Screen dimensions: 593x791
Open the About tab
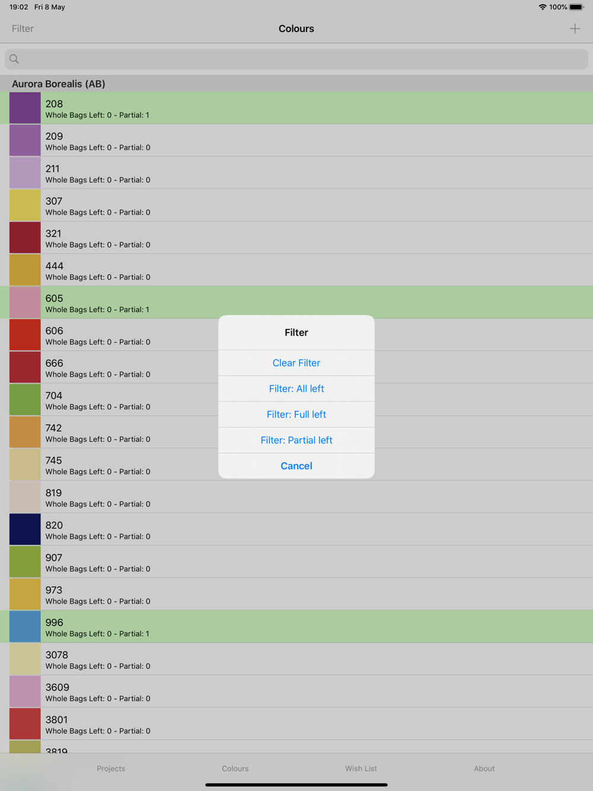(x=484, y=768)
